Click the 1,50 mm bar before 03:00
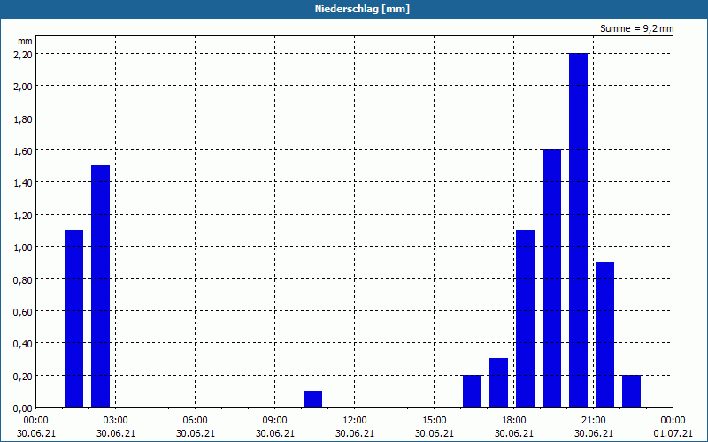 click(x=100, y=286)
